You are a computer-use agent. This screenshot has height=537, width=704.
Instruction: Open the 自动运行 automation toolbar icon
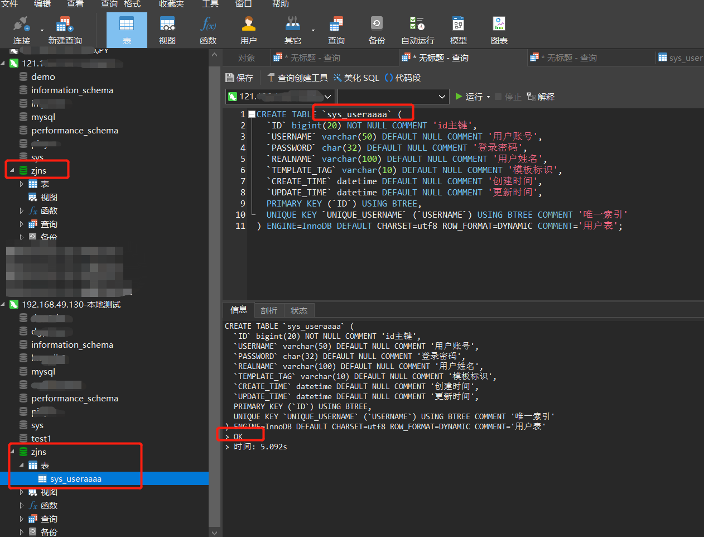point(418,30)
